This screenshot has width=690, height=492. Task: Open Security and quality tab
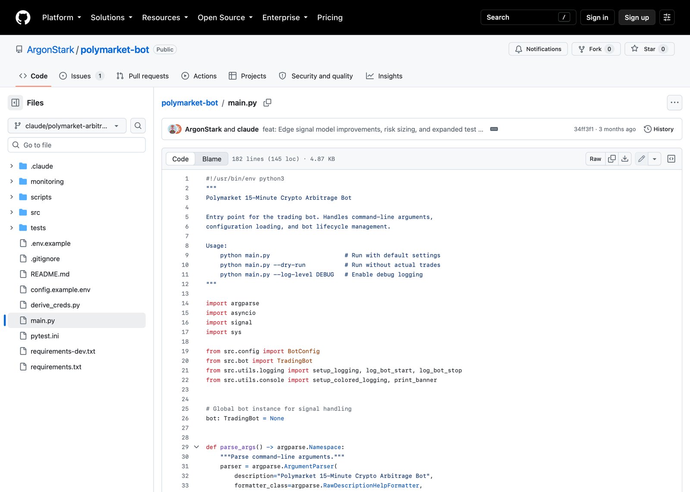click(x=316, y=76)
